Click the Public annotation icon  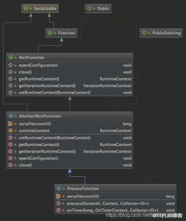(89, 9)
